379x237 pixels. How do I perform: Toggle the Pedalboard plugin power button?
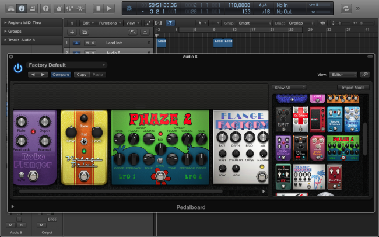point(18,68)
